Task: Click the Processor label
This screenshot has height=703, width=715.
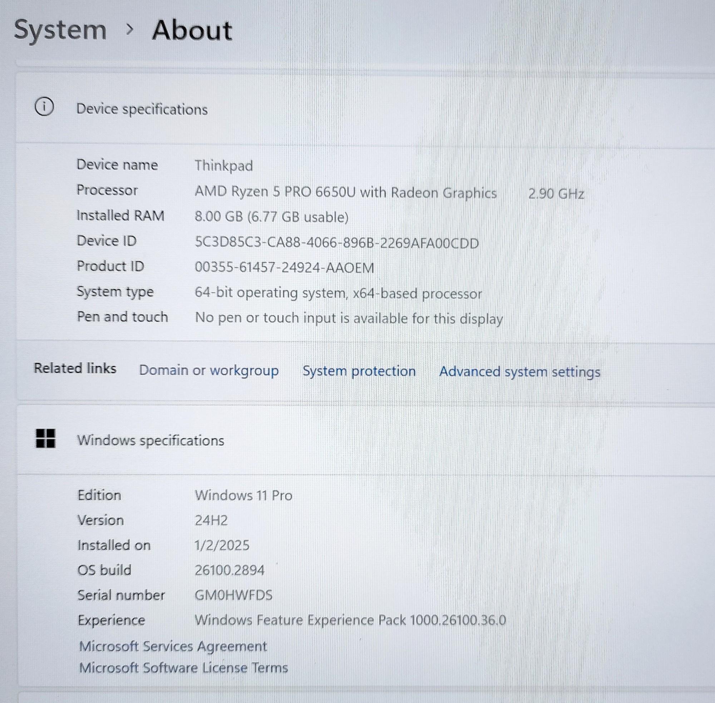Action: click(x=107, y=190)
